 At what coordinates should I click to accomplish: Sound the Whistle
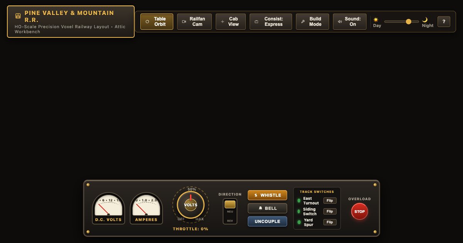(x=267, y=195)
